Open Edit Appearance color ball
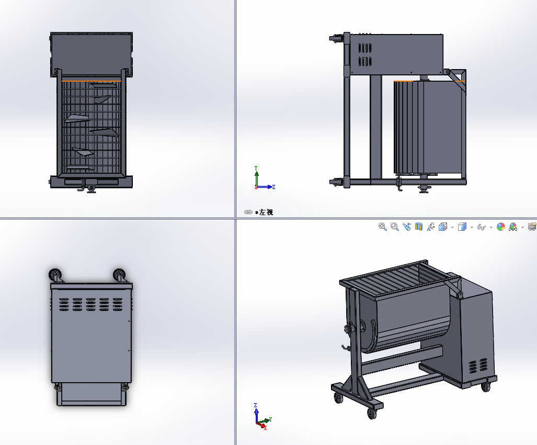Viewport: 537px width, 445px height. click(x=501, y=227)
